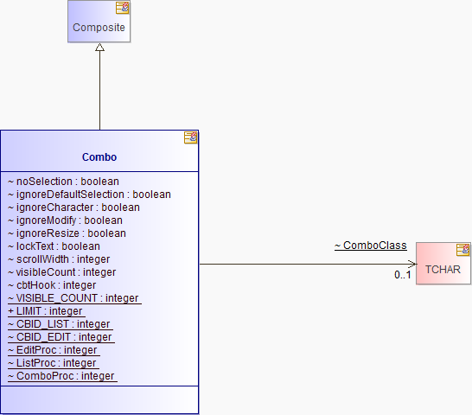Click the 0..1 multiplicity label
This screenshot has height=415, width=472.
pos(403,275)
